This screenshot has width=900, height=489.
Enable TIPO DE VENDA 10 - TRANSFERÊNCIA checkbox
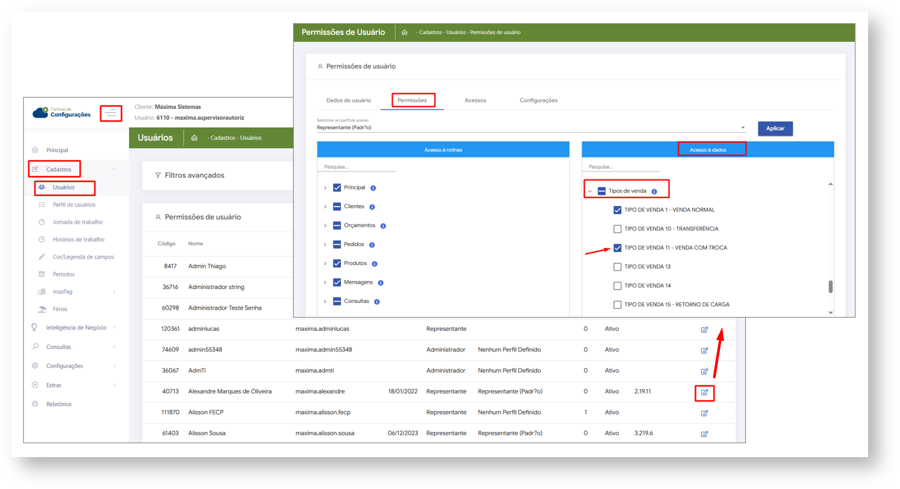click(618, 229)
